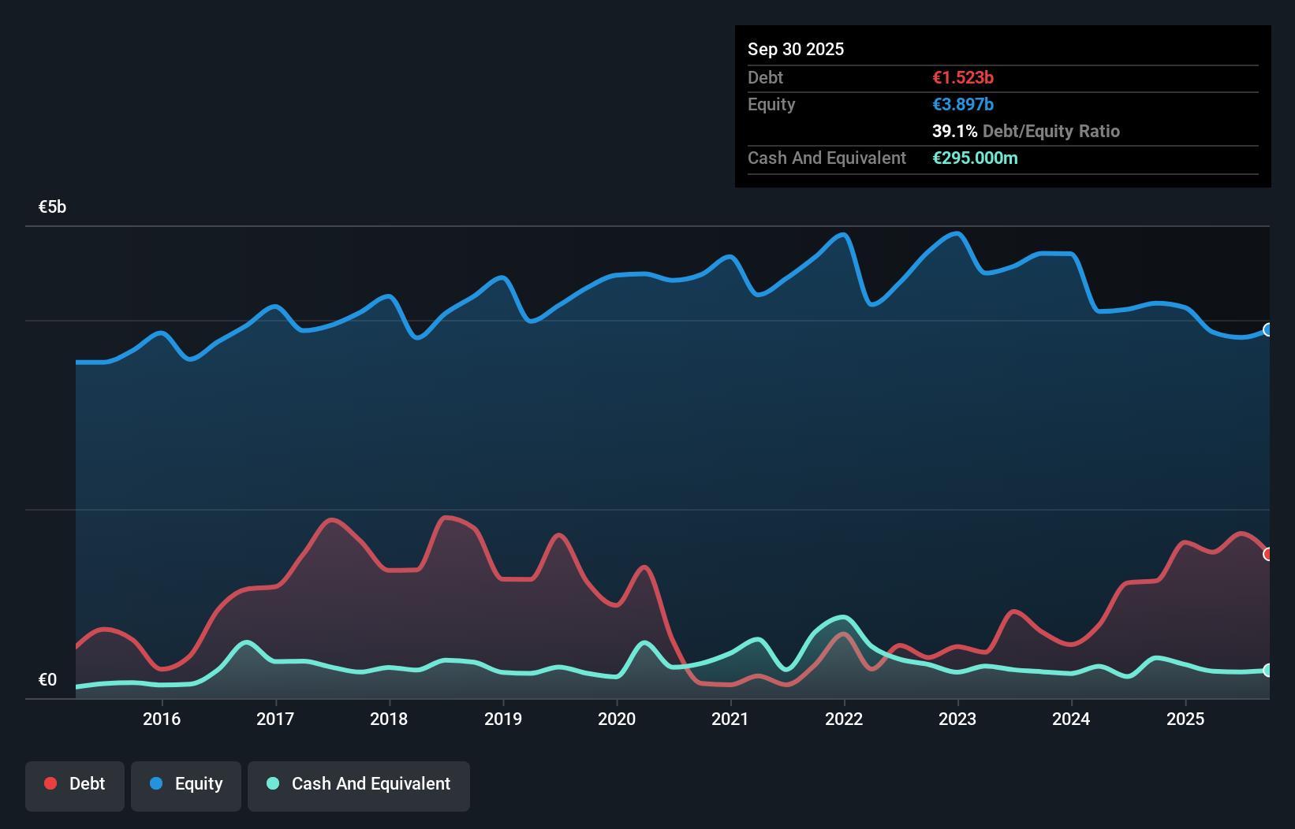Click the Cash And Equivalent tooltip label

click(x=827, y=158)
